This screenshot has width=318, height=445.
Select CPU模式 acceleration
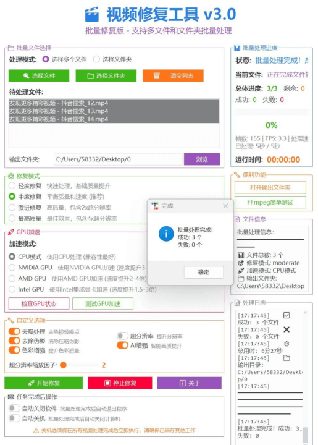(x=12, y=256)
